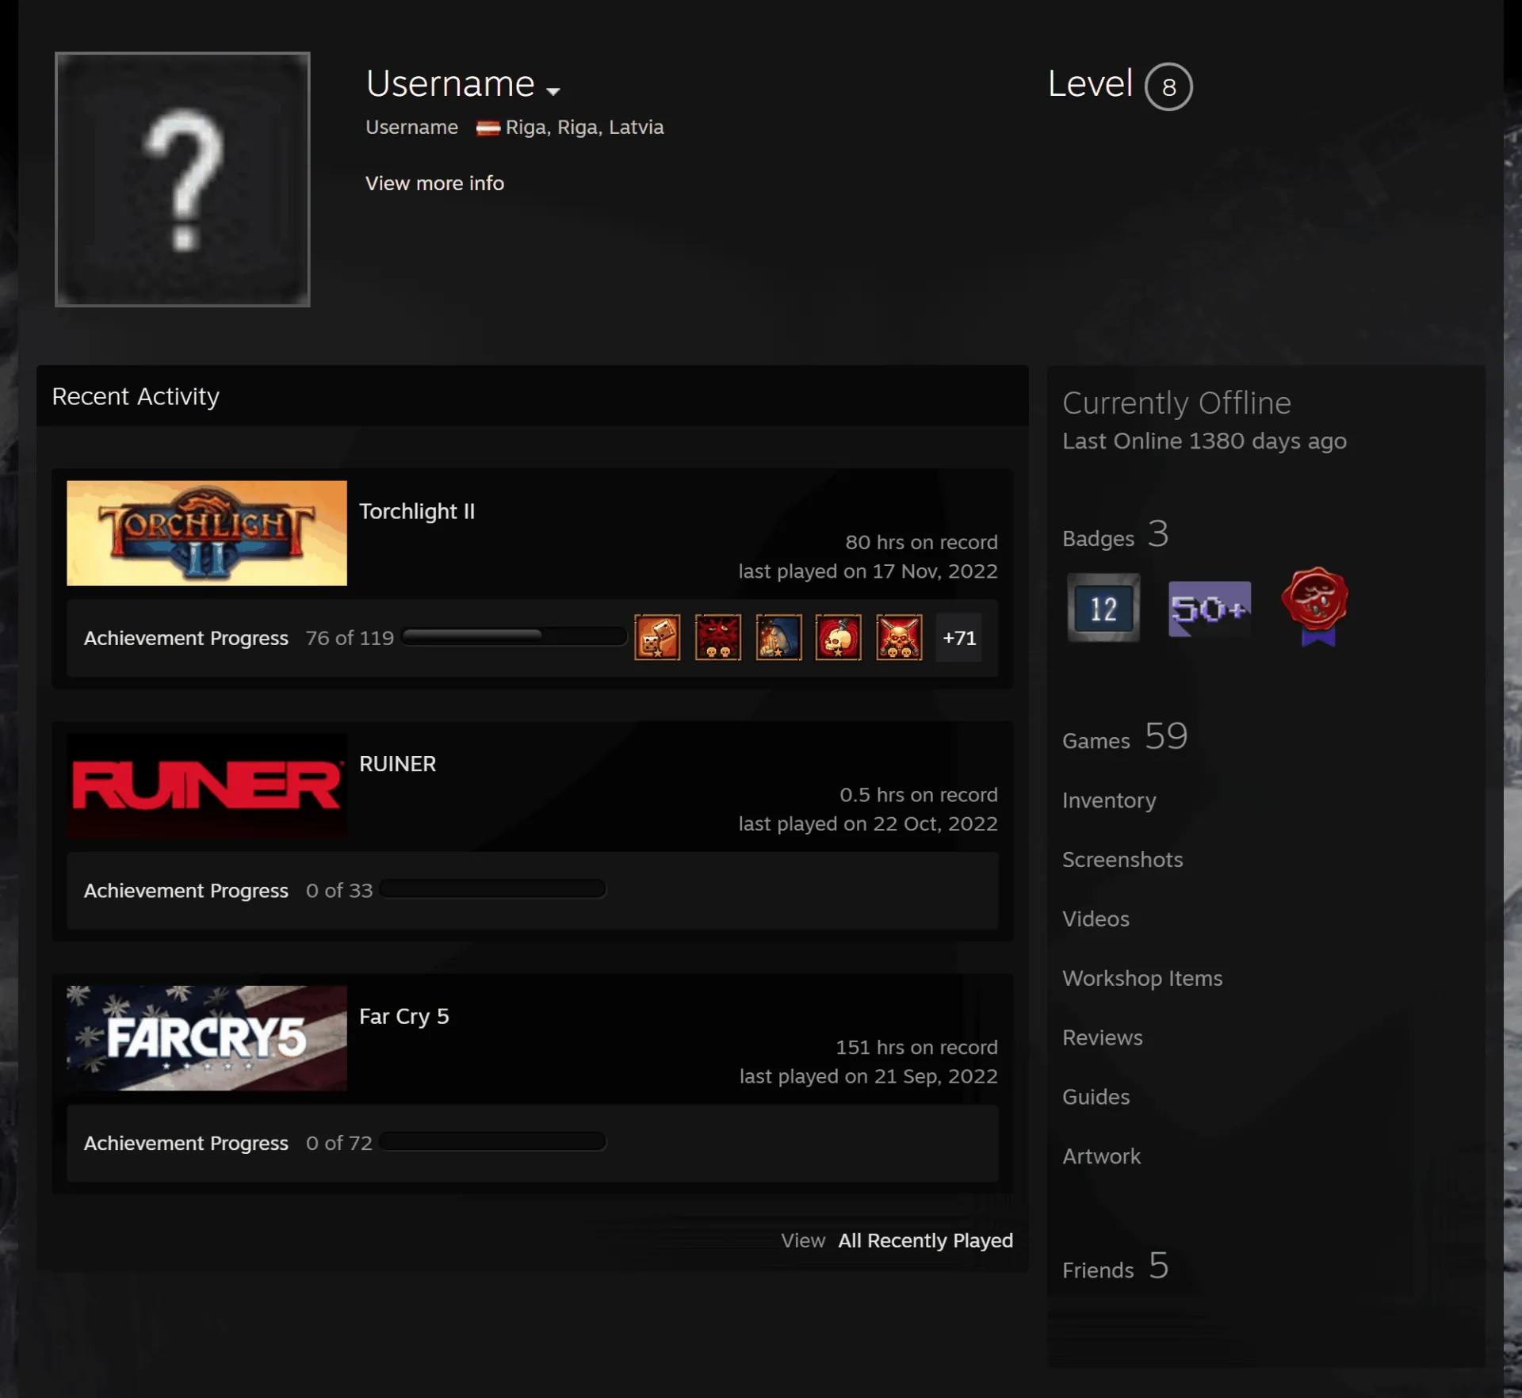The width and height of the screenshot is (1522, 1398).
Task: Open the Username dropdown arrow
Action: point(553,91)
